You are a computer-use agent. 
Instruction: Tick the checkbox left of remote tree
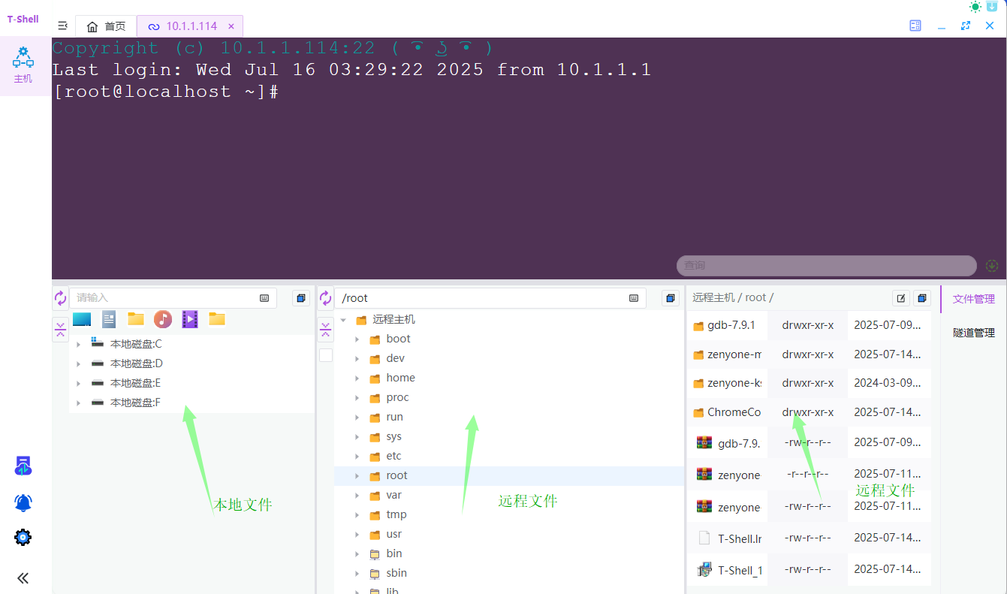click(x=326, y=355)
